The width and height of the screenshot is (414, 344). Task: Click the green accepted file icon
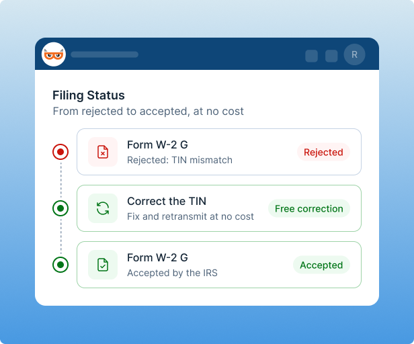pyautogui.click(x=103, y=265)
